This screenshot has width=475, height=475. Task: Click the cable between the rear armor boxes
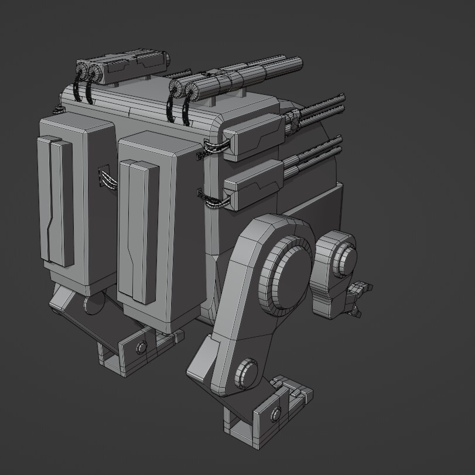[107, 178]
